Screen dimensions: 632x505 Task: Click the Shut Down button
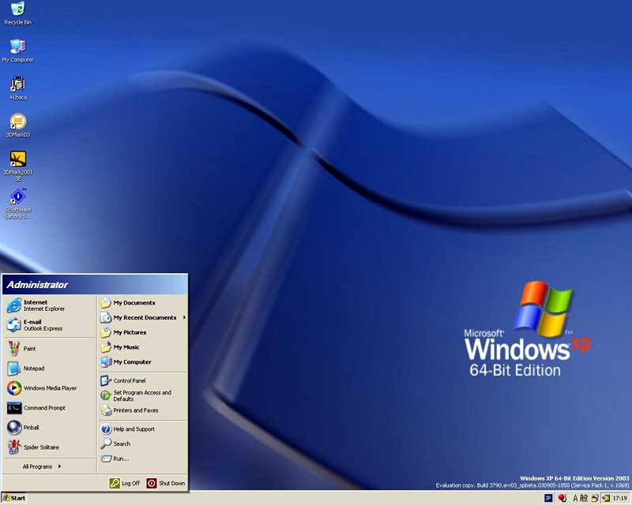(166, 483)
